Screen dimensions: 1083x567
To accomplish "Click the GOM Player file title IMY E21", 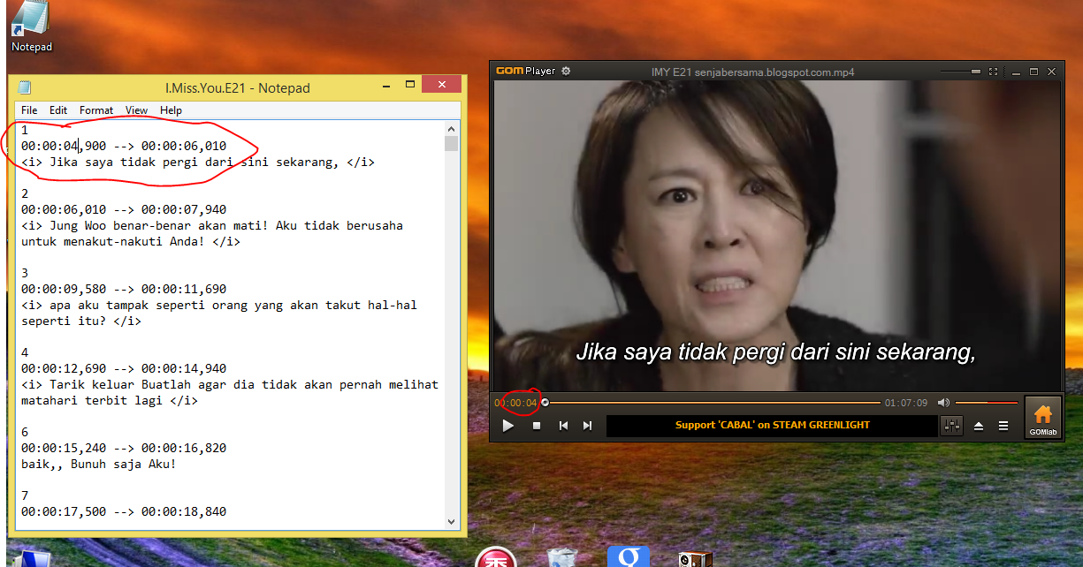I will [x=752, y=72].
